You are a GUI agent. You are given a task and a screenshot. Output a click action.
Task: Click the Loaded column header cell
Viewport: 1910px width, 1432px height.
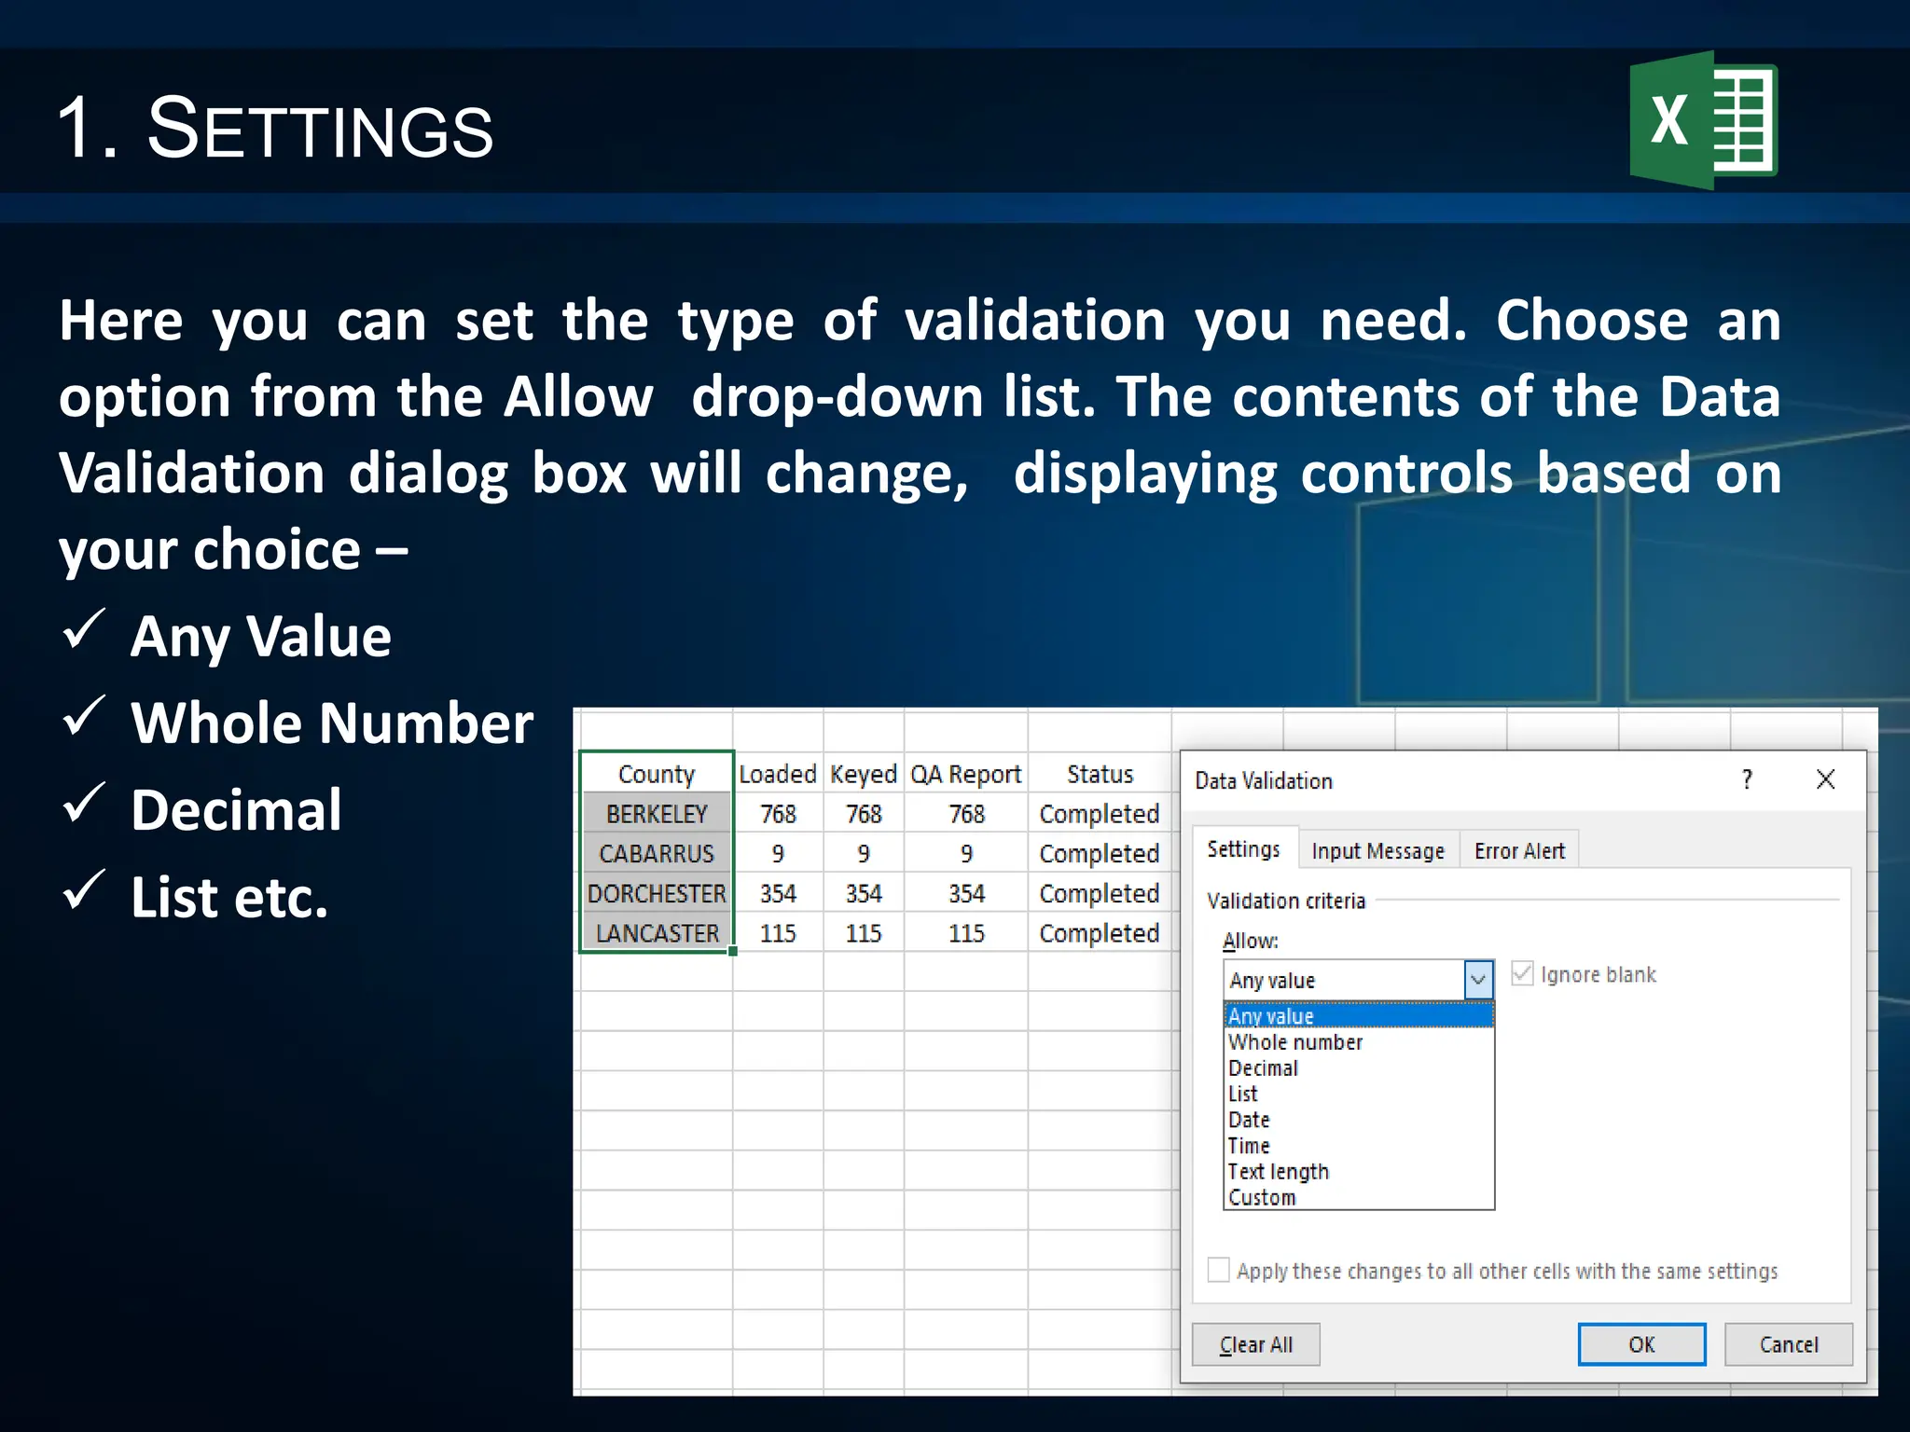coord(778,774)
